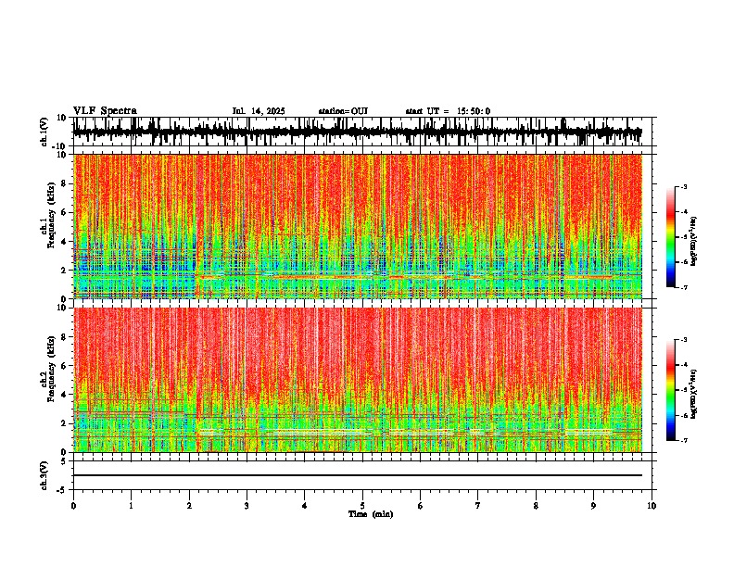Click the "Time (min)" x-axis label

371,514
